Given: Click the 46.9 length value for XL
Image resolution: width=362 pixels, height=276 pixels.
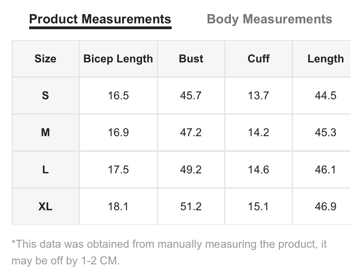Looking at the screenshot, I should (x=325, y=207).
